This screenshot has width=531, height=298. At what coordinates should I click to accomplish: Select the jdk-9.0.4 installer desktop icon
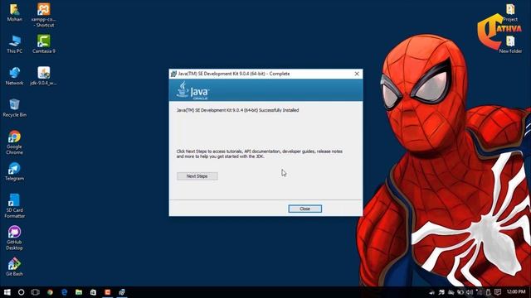coord(44,76)
